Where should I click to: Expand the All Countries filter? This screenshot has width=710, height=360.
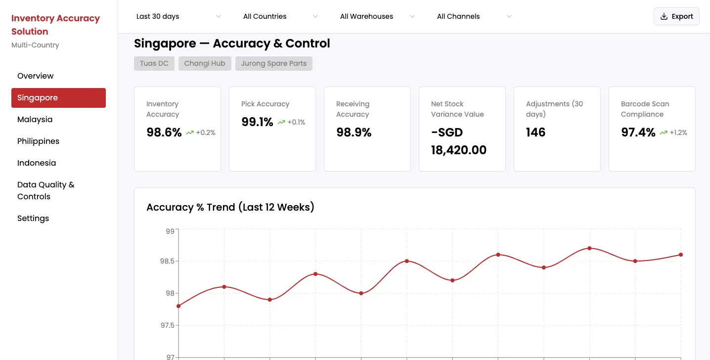(280, 16)
